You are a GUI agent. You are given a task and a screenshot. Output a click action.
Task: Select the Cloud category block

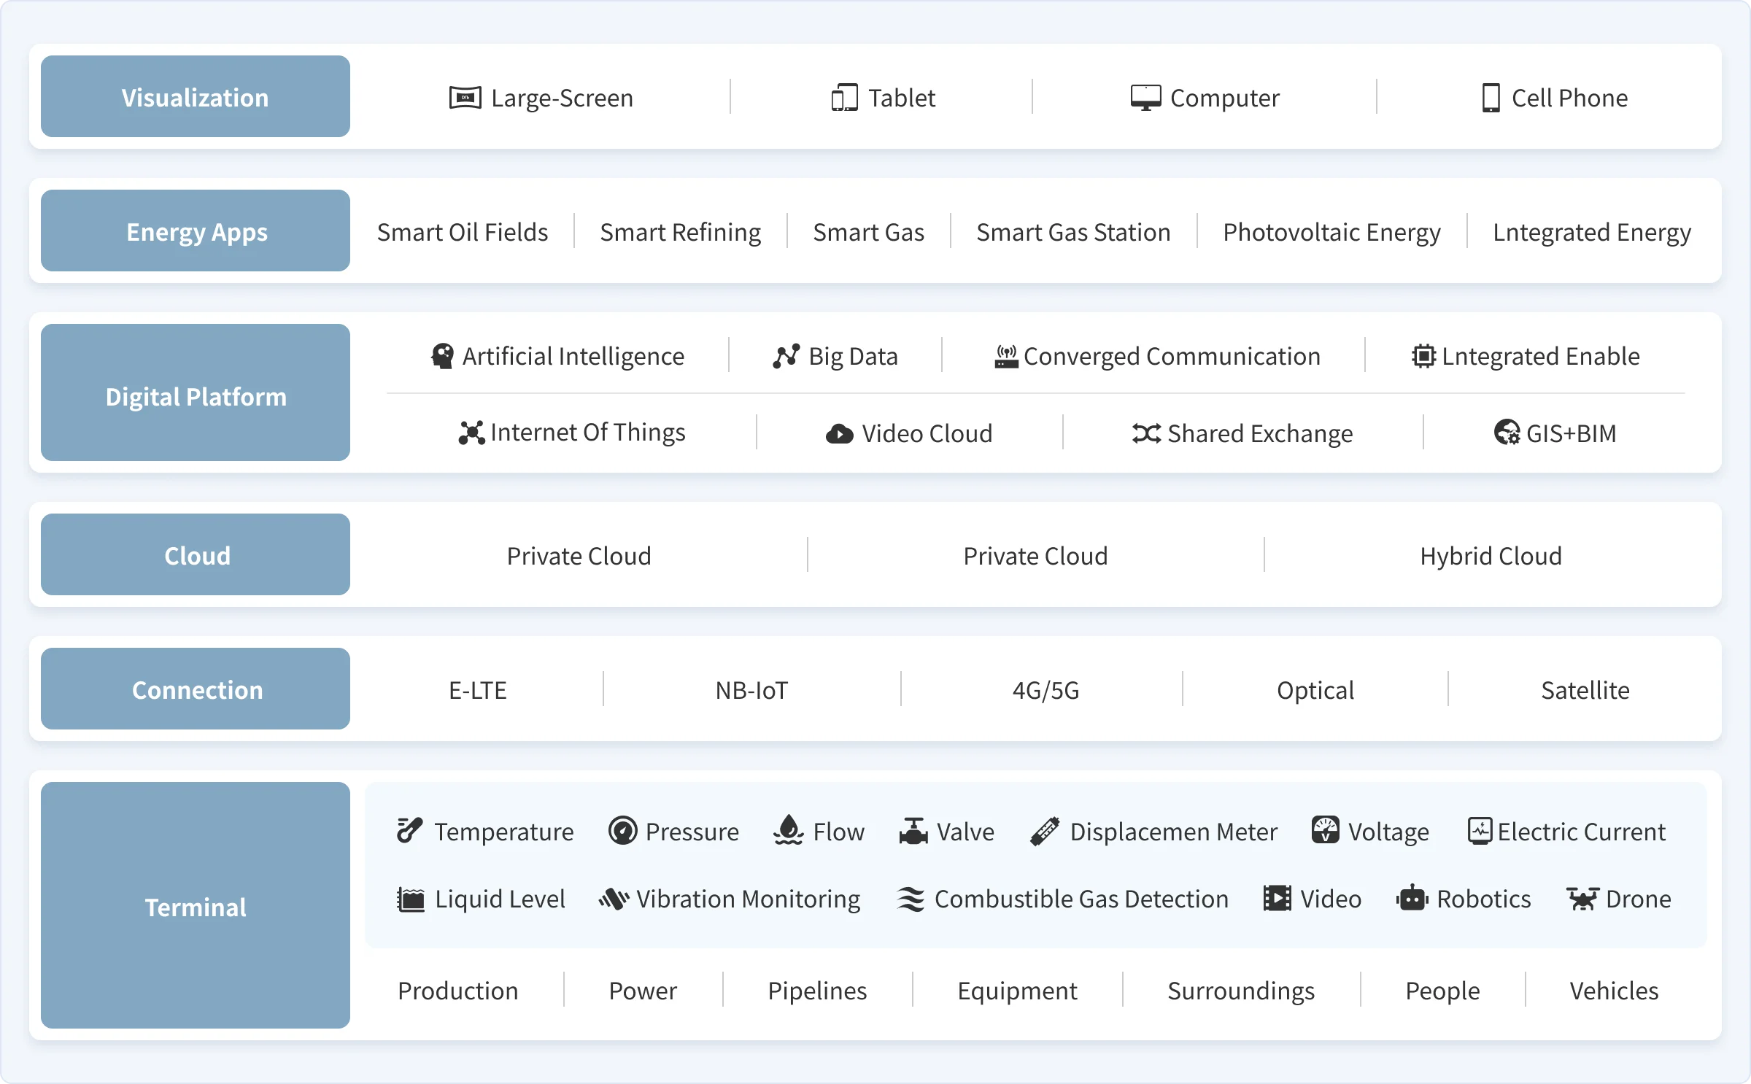tap(196, 554)
